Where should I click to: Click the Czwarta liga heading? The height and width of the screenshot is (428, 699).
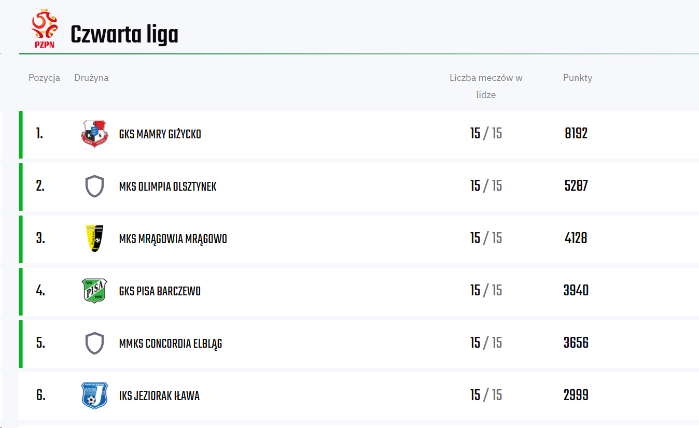(x=124, y=35)
